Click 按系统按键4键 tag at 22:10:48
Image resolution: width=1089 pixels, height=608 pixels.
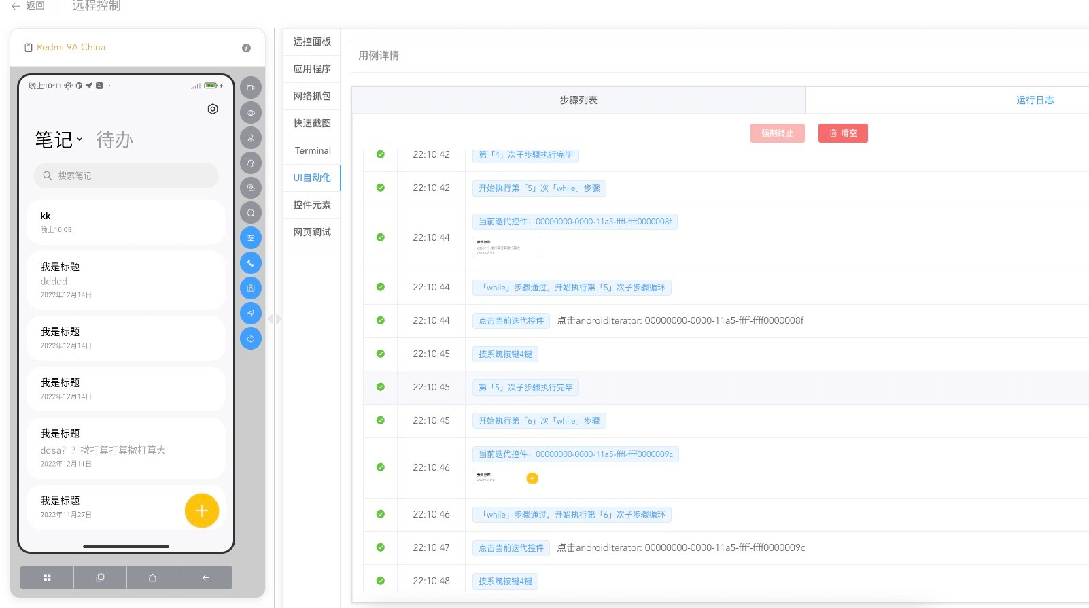coord(505,581)
